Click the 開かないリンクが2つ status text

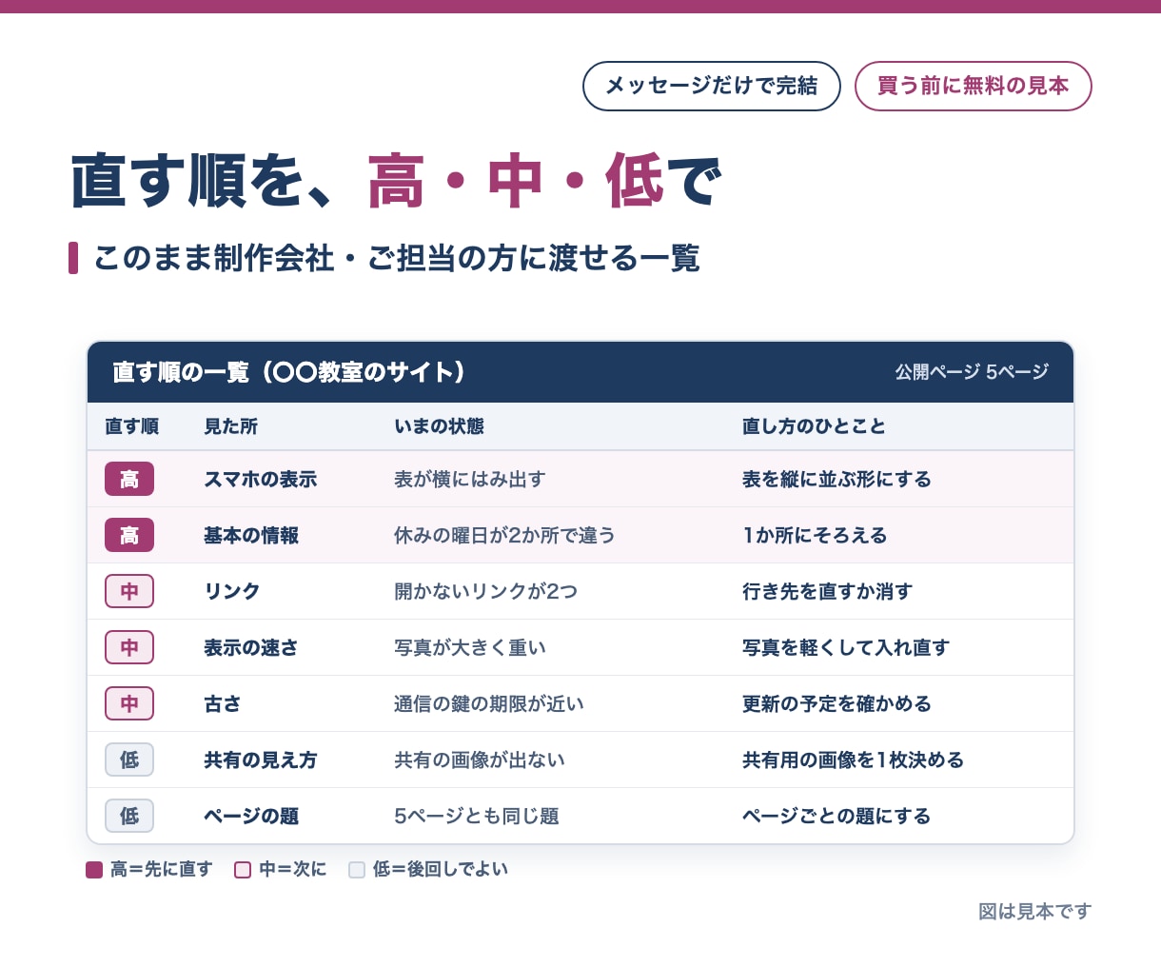click(x=485, y=591)
